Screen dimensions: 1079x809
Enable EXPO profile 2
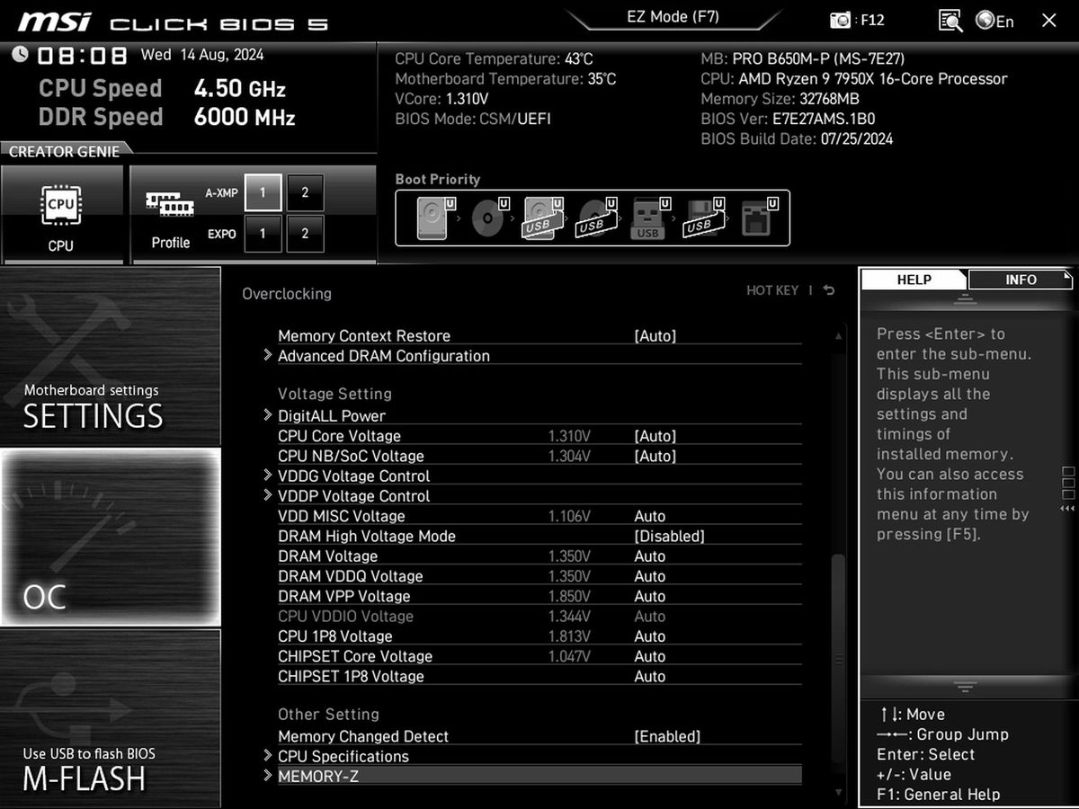tap(305, 233)
